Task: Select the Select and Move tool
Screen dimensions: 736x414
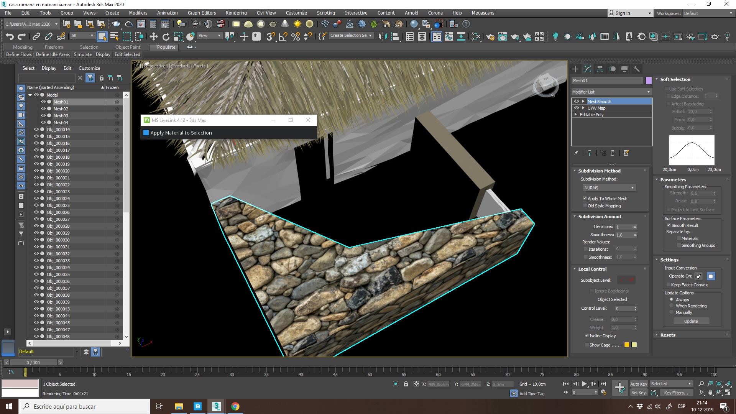Action: pos(153,36)
